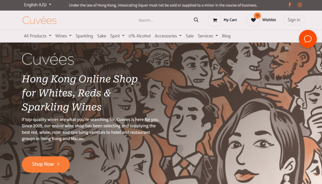Open the Blog page
The image size is (322, 184).
pyautogui.click(x=226, y=36)
